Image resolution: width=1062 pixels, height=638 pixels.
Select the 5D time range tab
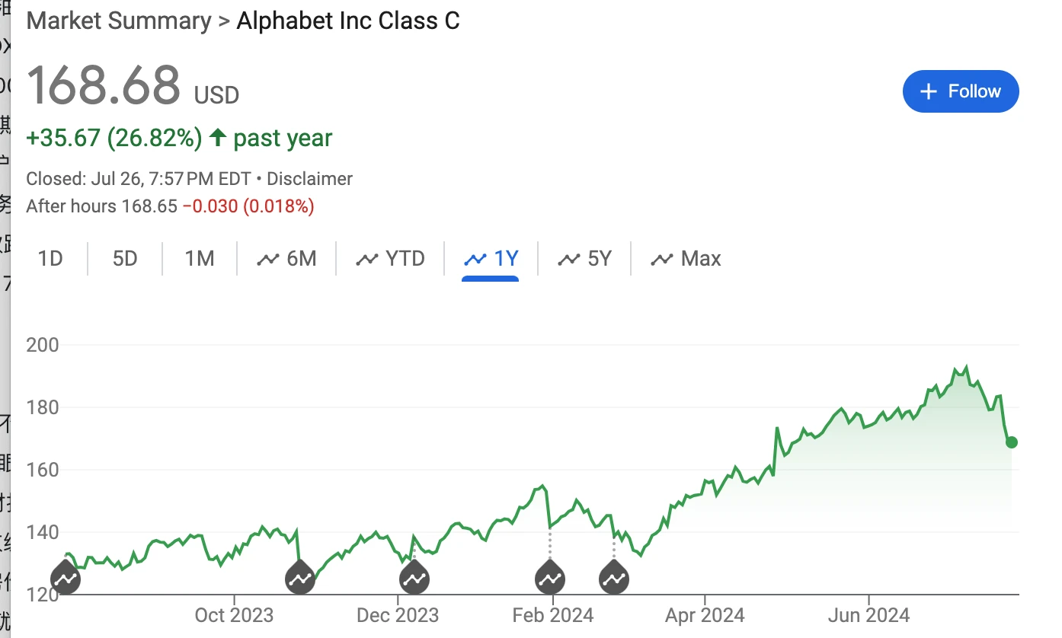click(x=125, y=259)
